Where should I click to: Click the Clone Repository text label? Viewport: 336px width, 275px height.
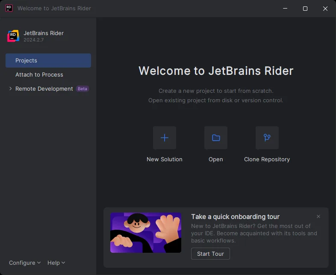coord(267,159)
